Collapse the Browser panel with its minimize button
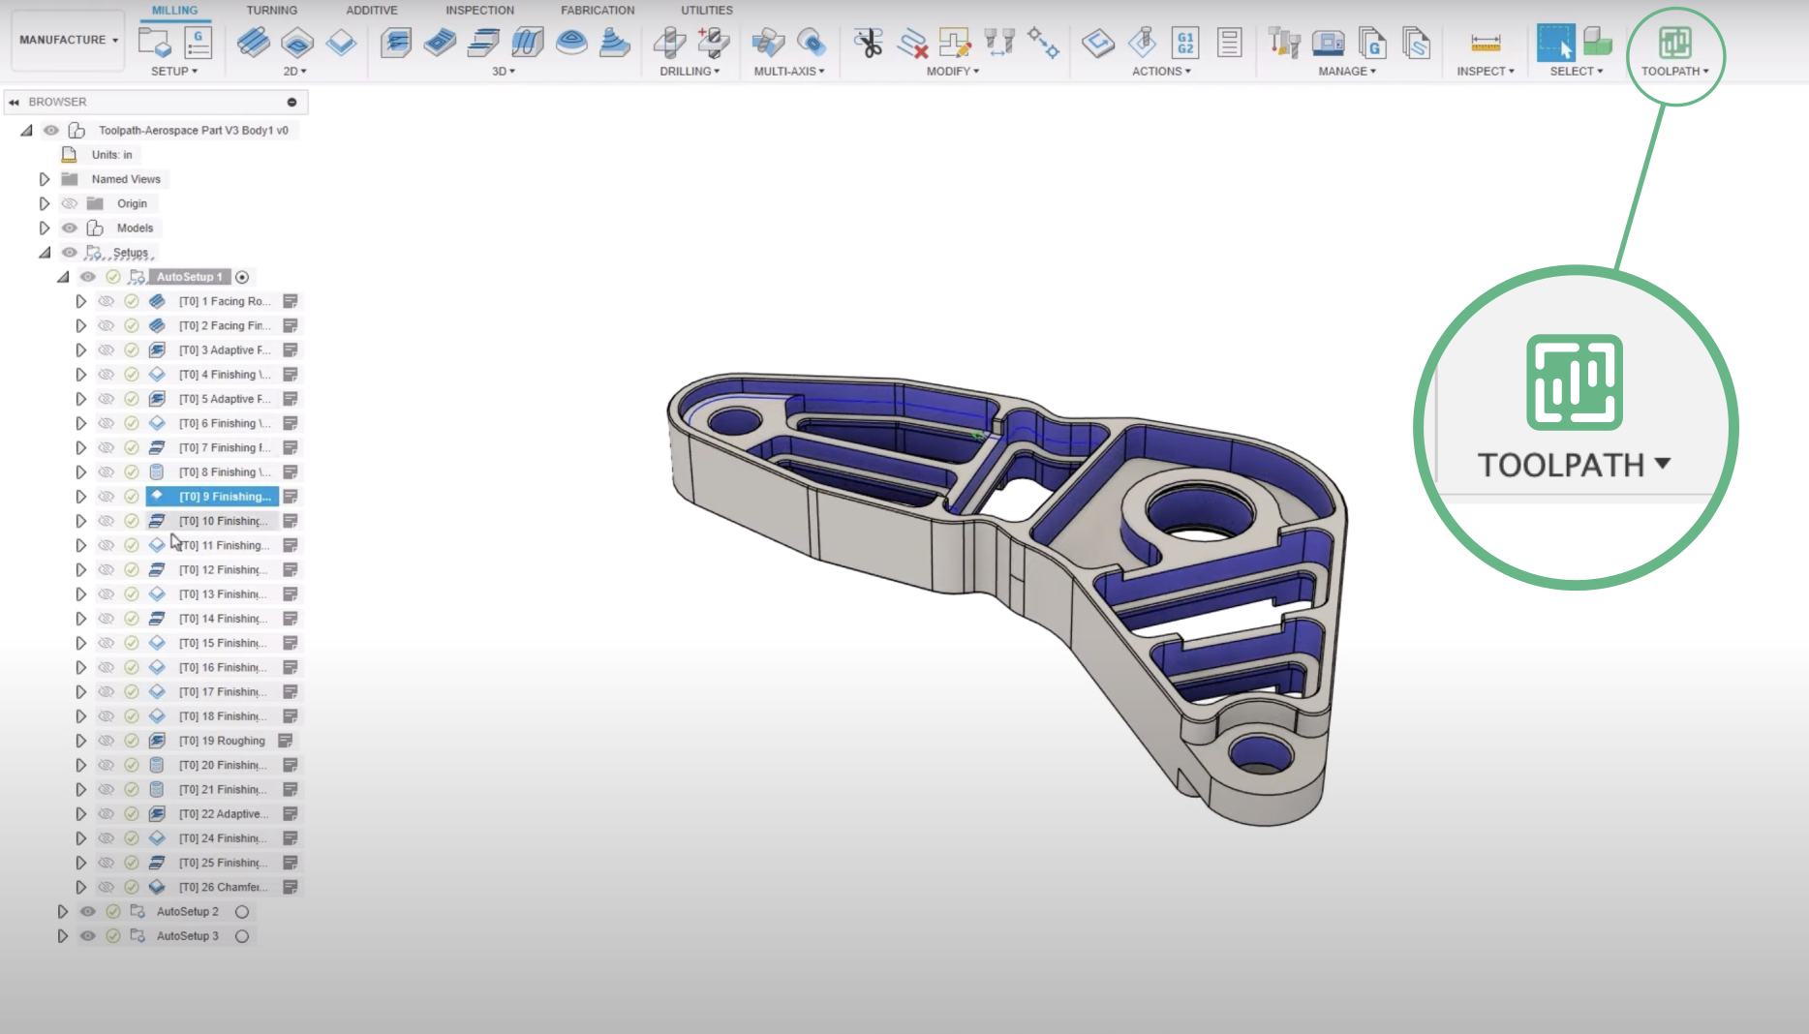Image resolution: width=1809 pixels, height=1034 pixels. coord(291,102)
